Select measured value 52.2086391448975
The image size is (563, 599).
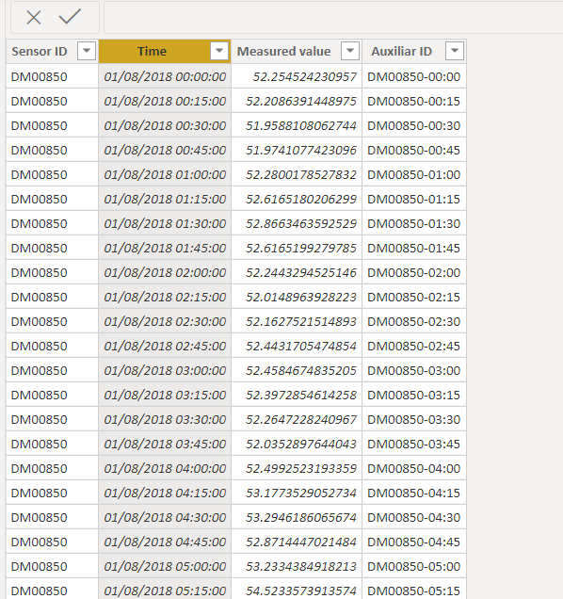point(297,101)
